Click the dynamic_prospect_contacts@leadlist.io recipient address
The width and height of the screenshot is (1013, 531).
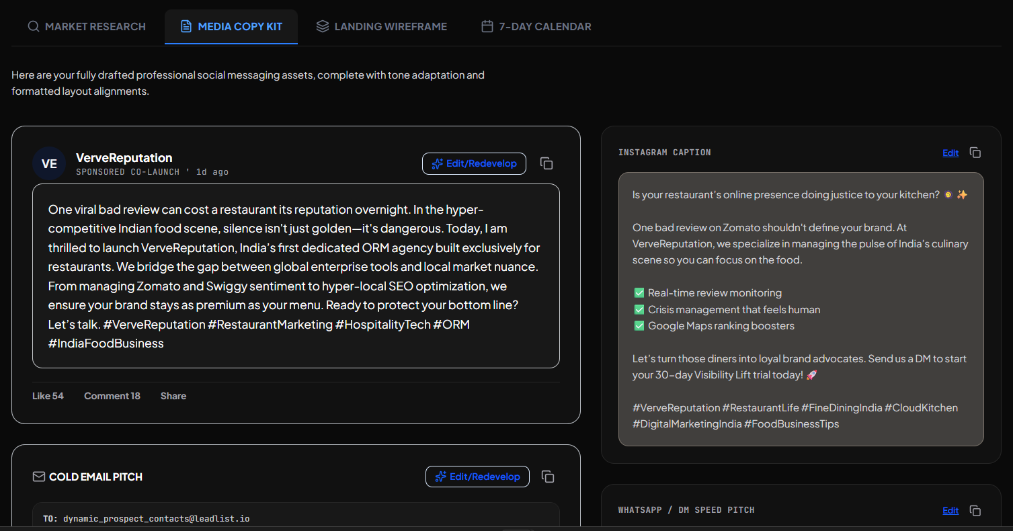tap(157, 519)
